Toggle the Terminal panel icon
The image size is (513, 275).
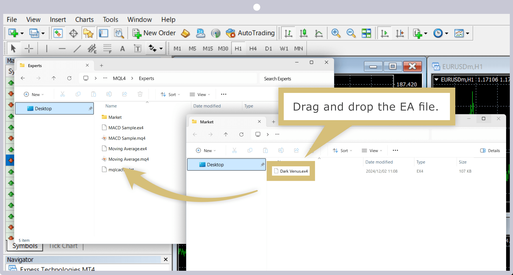pos(103,33)
